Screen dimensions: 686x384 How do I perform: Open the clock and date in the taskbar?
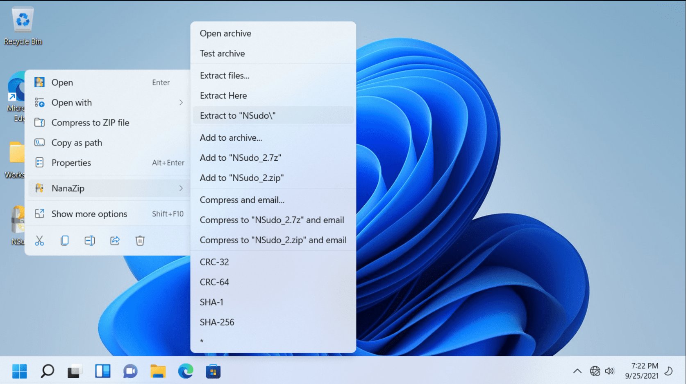click(644, 371)
